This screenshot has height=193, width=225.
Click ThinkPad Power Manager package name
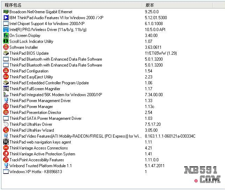[31, 107]
